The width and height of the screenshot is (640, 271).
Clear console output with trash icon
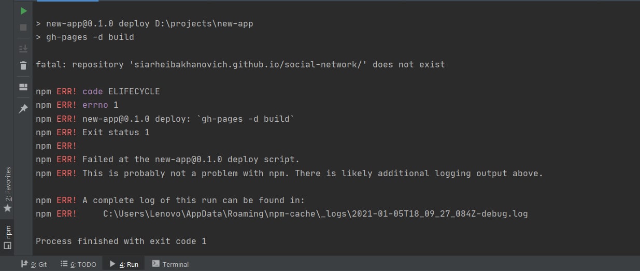[x=23, y=65]
